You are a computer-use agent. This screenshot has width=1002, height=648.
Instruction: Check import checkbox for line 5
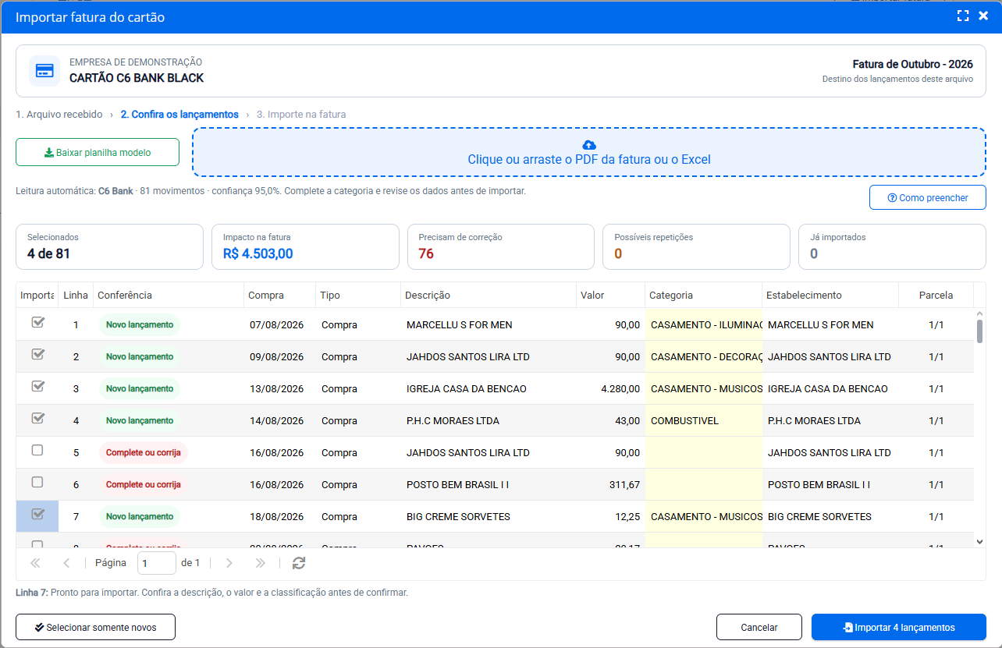pyautogui.click(x=37, y=450)
